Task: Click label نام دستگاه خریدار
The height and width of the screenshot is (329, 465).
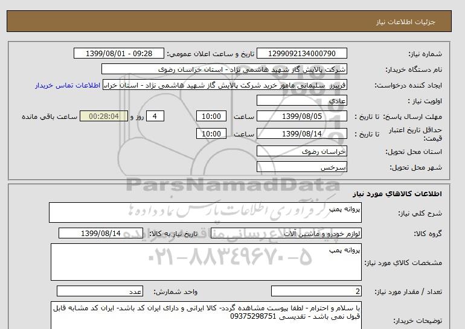Action: coord(414,69)
